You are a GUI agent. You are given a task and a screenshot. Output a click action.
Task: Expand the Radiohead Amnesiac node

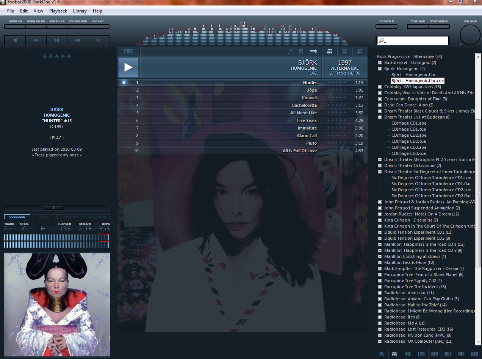380,293
